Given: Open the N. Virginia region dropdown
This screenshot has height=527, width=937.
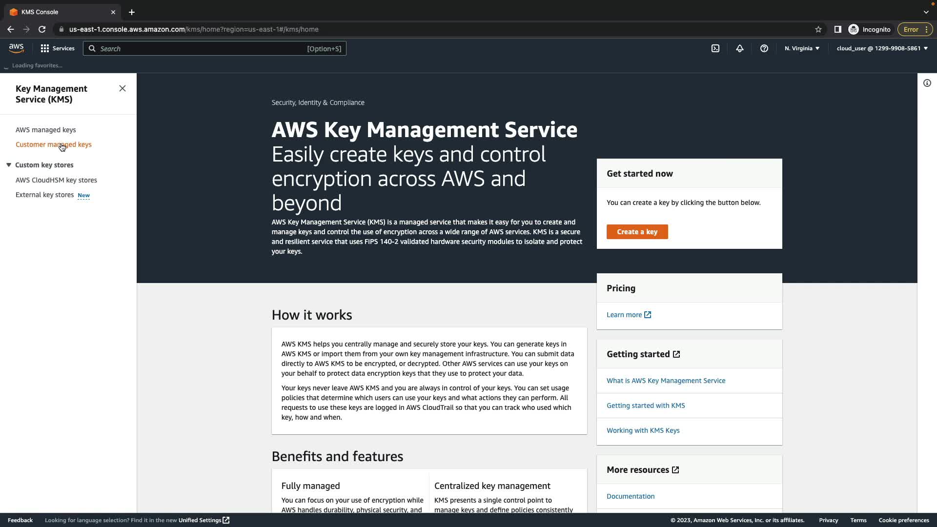Looking at the screenshot, I should point(802,48).
